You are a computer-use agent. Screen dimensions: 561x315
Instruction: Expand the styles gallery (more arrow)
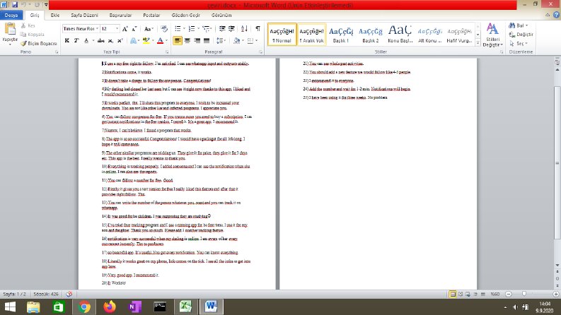click(x=478, y=42)
